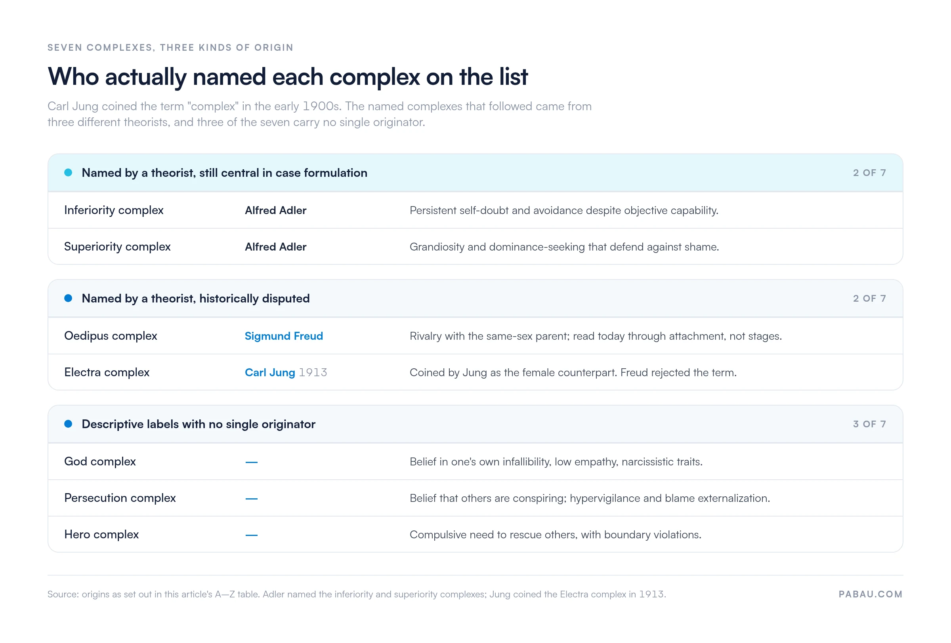Viewport: 951px width, 643px height.
Task: Click the Superiority complex row label
Action: 117,247
